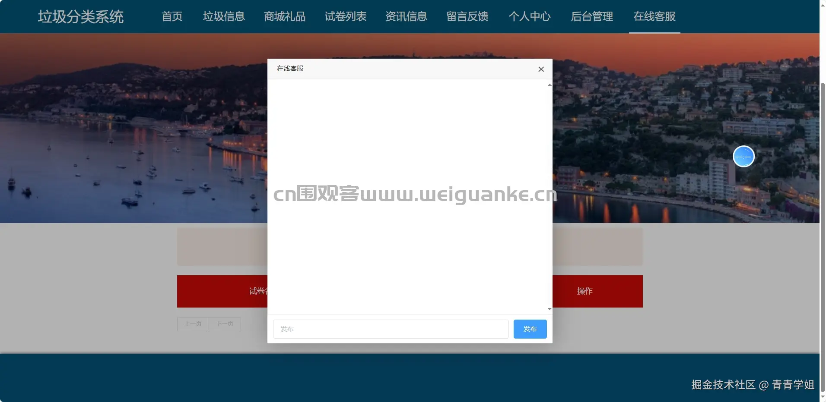
Task: Click the 在线客服 dialog title text
Action: coord(290,69)
